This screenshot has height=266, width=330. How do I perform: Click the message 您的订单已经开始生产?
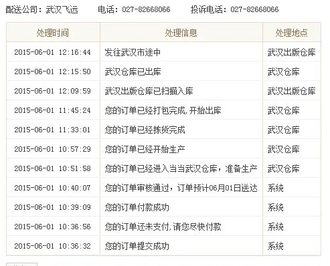(145, 149)
